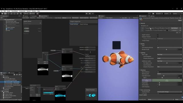Viewport: 183px width, 103px height.
Task: Open the Free Aspect dropdown
Action: tap(113, 18)
